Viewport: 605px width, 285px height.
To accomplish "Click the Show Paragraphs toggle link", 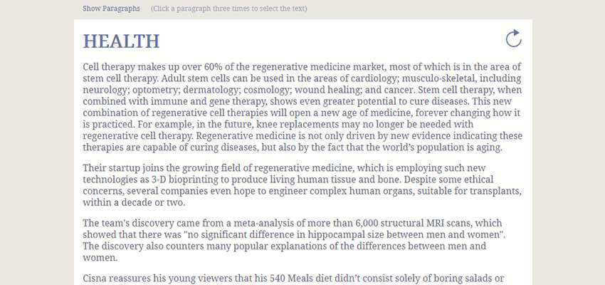I will point(111,9).
